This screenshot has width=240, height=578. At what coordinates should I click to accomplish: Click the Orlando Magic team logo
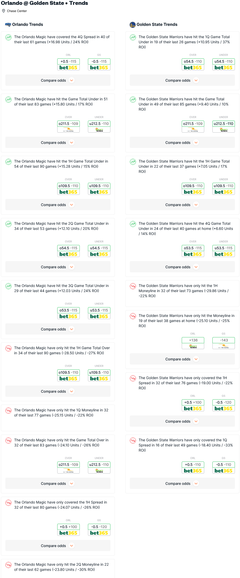coord(8,25)
